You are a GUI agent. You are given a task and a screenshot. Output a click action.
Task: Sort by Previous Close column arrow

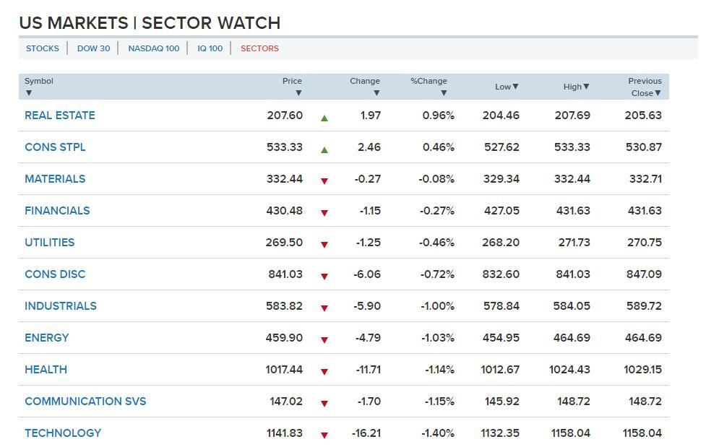click(x=658, y=93)
